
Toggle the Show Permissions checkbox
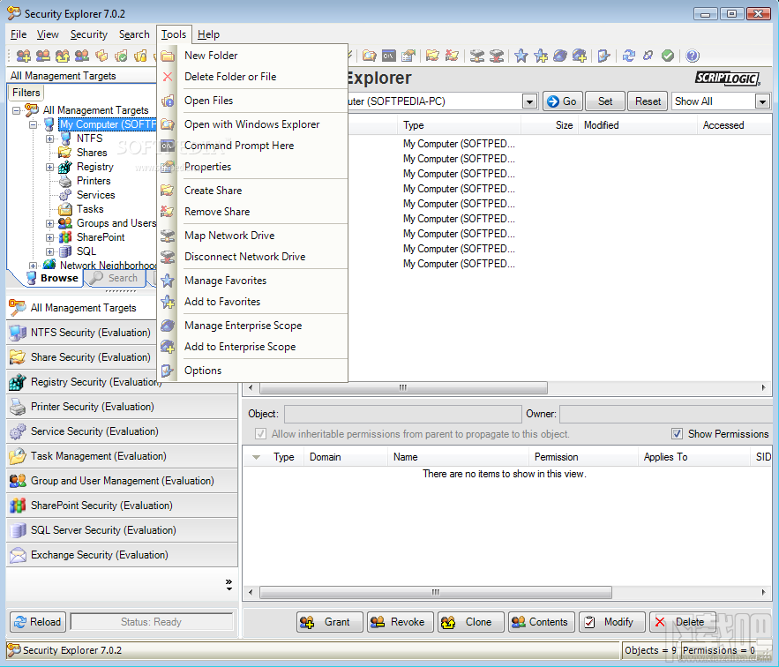coord(677,434)
